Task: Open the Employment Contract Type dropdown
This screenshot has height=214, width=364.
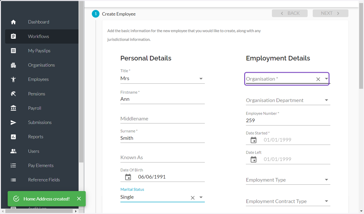Action: tap(288, 201)
